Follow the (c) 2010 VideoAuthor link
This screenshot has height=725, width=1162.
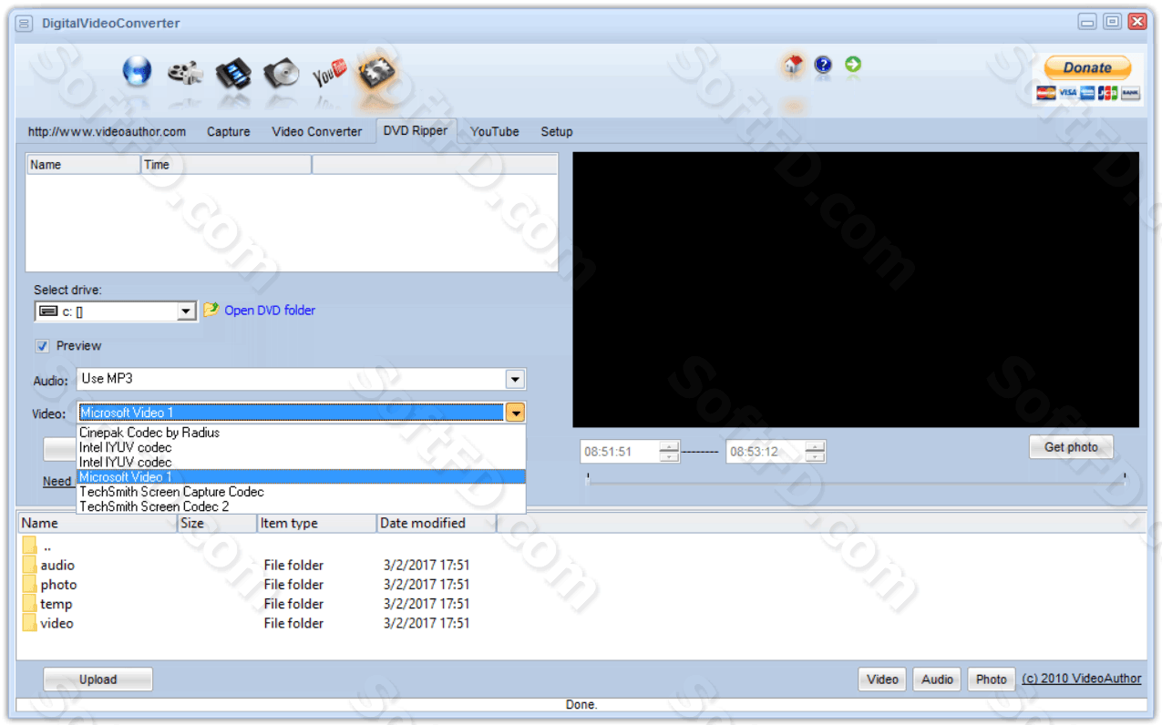pos(1082,679)
